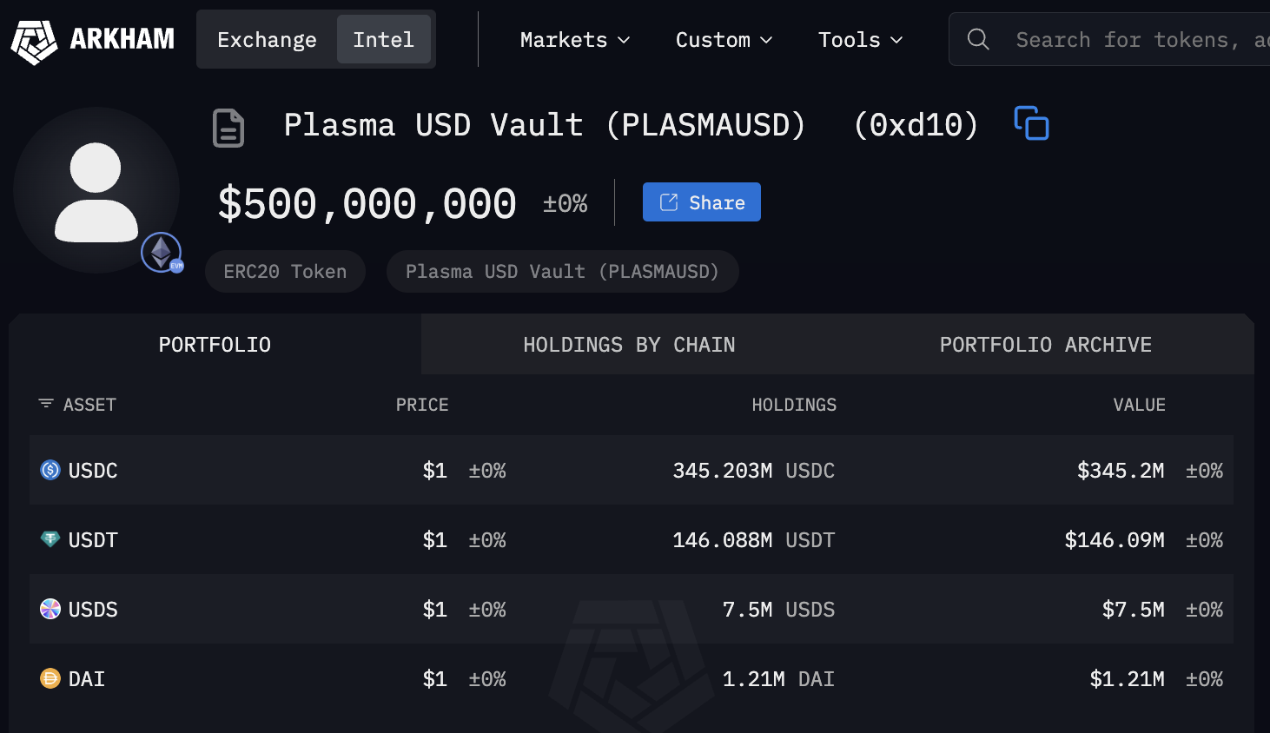Open the Custom dropdown

point(723,39)
